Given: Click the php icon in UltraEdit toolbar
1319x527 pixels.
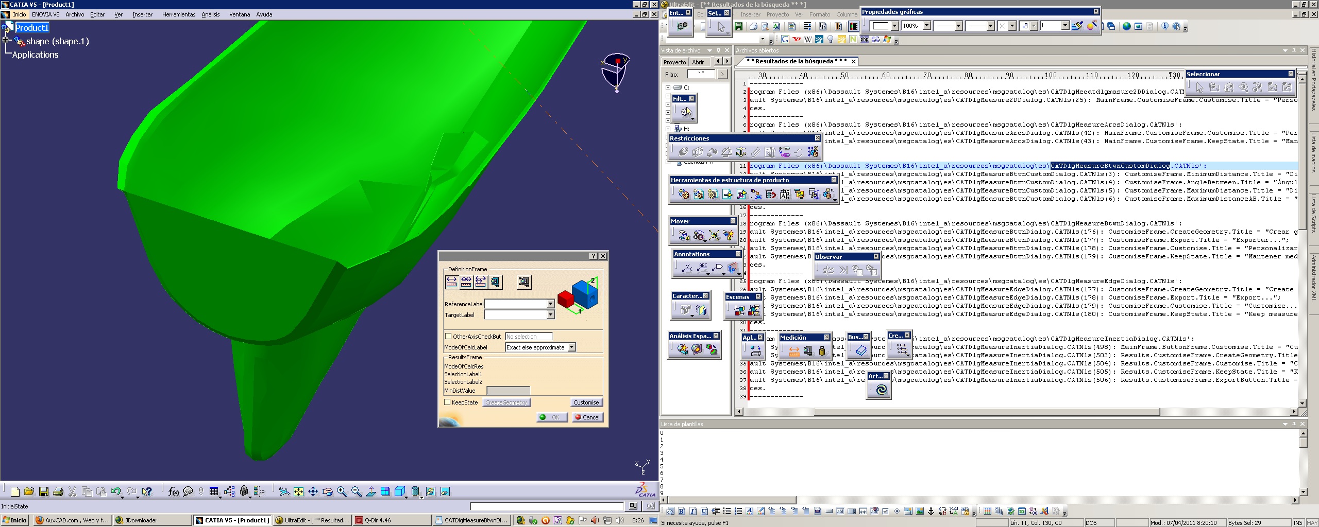Looking at the screenshot, I should (x=865, y=39).
